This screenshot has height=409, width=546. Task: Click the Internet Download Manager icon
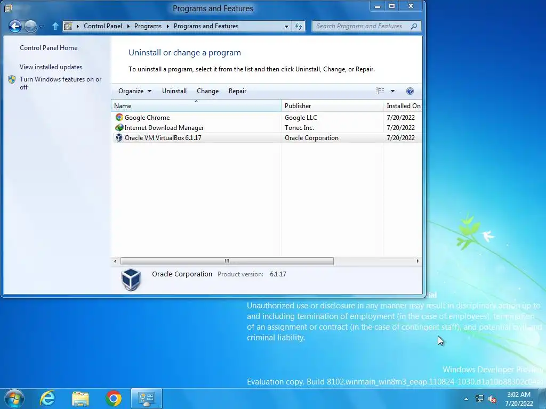point(119,128)
